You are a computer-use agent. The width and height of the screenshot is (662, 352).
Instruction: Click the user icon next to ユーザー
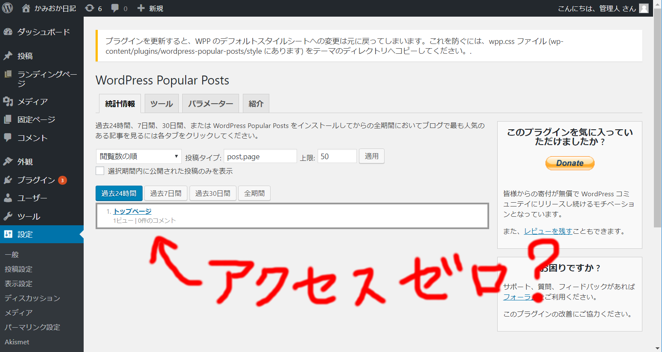[x=8, y=198]
